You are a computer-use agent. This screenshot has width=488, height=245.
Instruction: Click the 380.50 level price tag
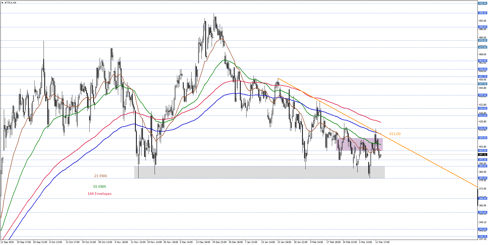click(x=482, y=178)
